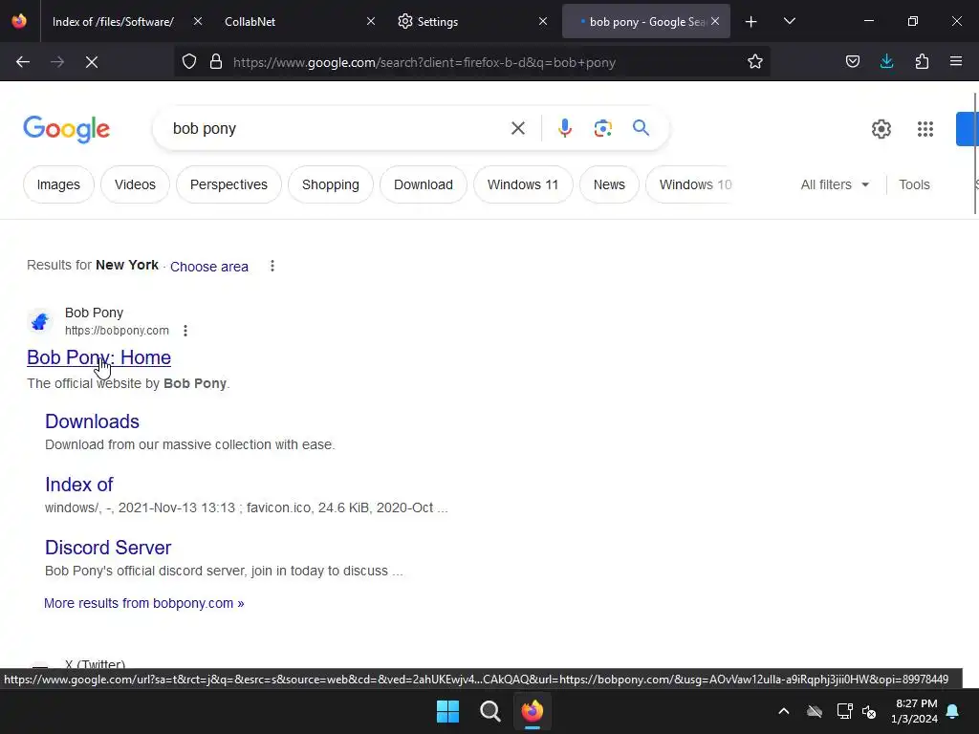Select the News filter chip
Screen dimensions: 979x734
pos(609,184)
